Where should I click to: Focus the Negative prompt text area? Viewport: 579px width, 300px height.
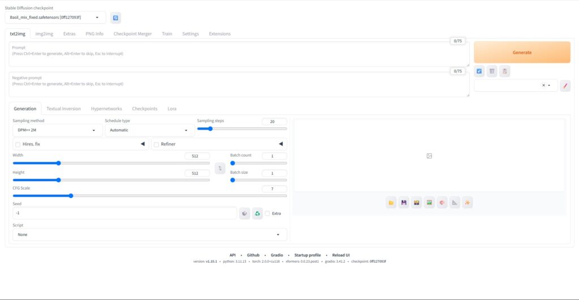239,84
